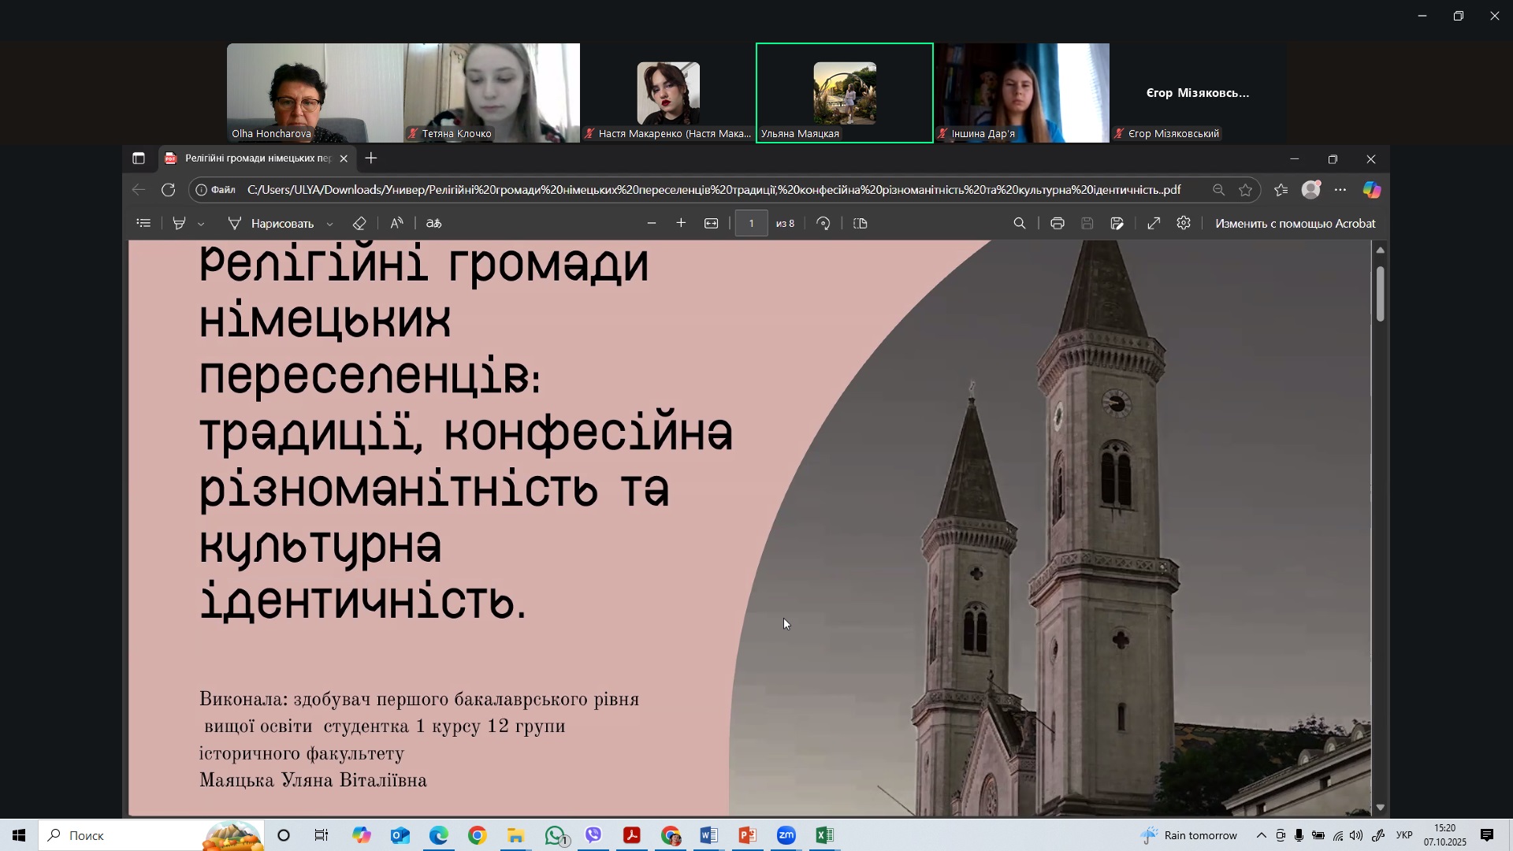Open the PDF search (magnifier) tool
1513x851 pixels.
click(x=1020, y=224)
